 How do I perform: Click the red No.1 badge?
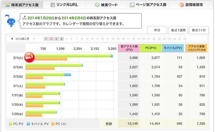[30, 57]
